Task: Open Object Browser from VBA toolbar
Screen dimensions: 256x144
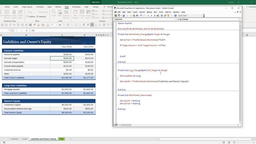Action: pyautogui.click(x=168, y=16)
